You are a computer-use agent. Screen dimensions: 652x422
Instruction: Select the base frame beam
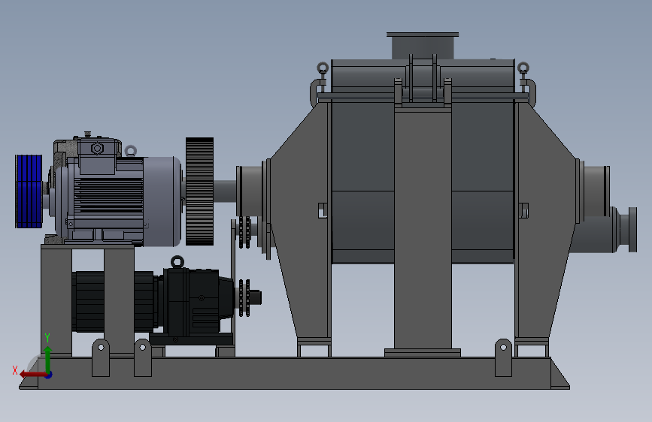pyautogui.click(x=294, y=372)
